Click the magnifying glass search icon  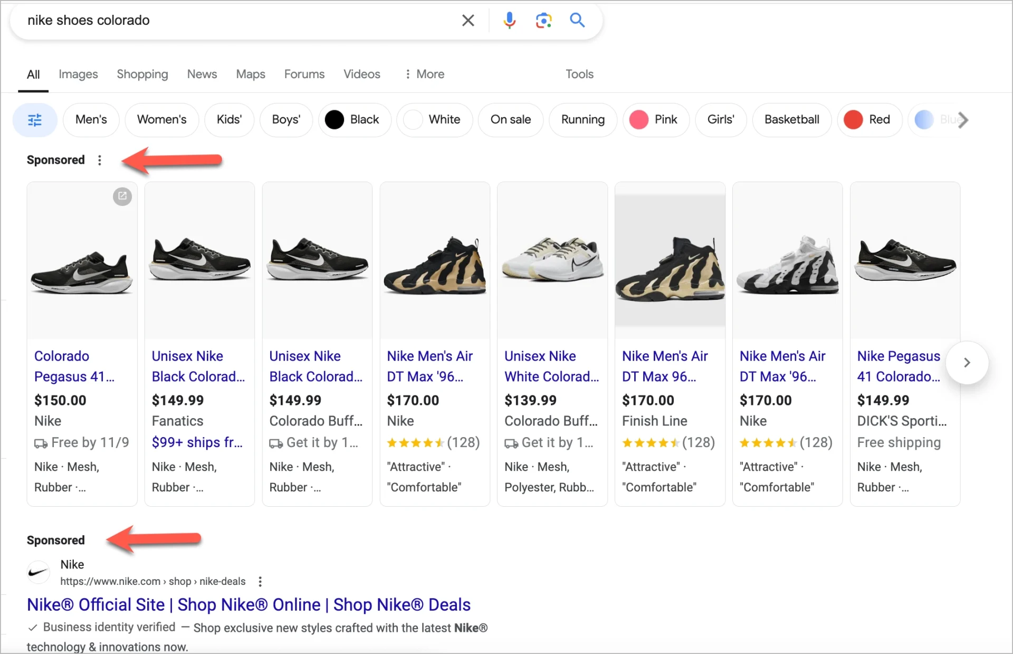point(577,21)
